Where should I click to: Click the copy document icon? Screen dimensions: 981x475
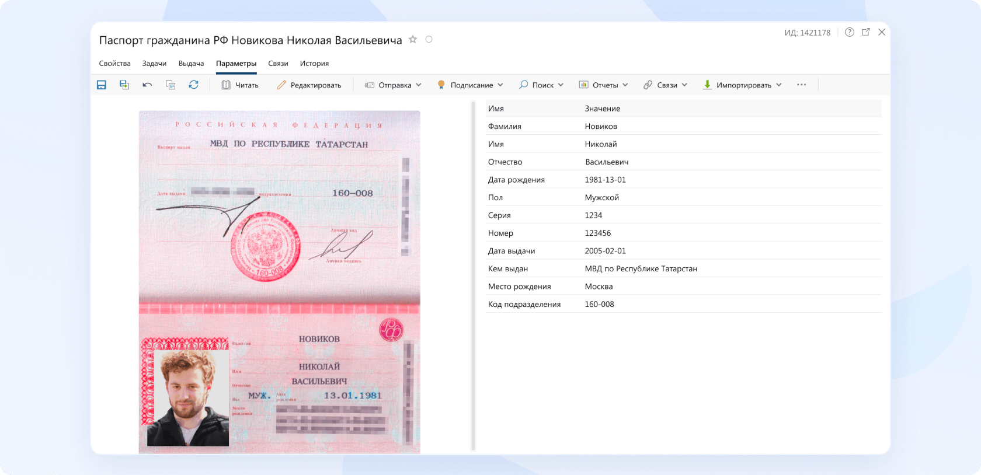(x=171, y=85)
